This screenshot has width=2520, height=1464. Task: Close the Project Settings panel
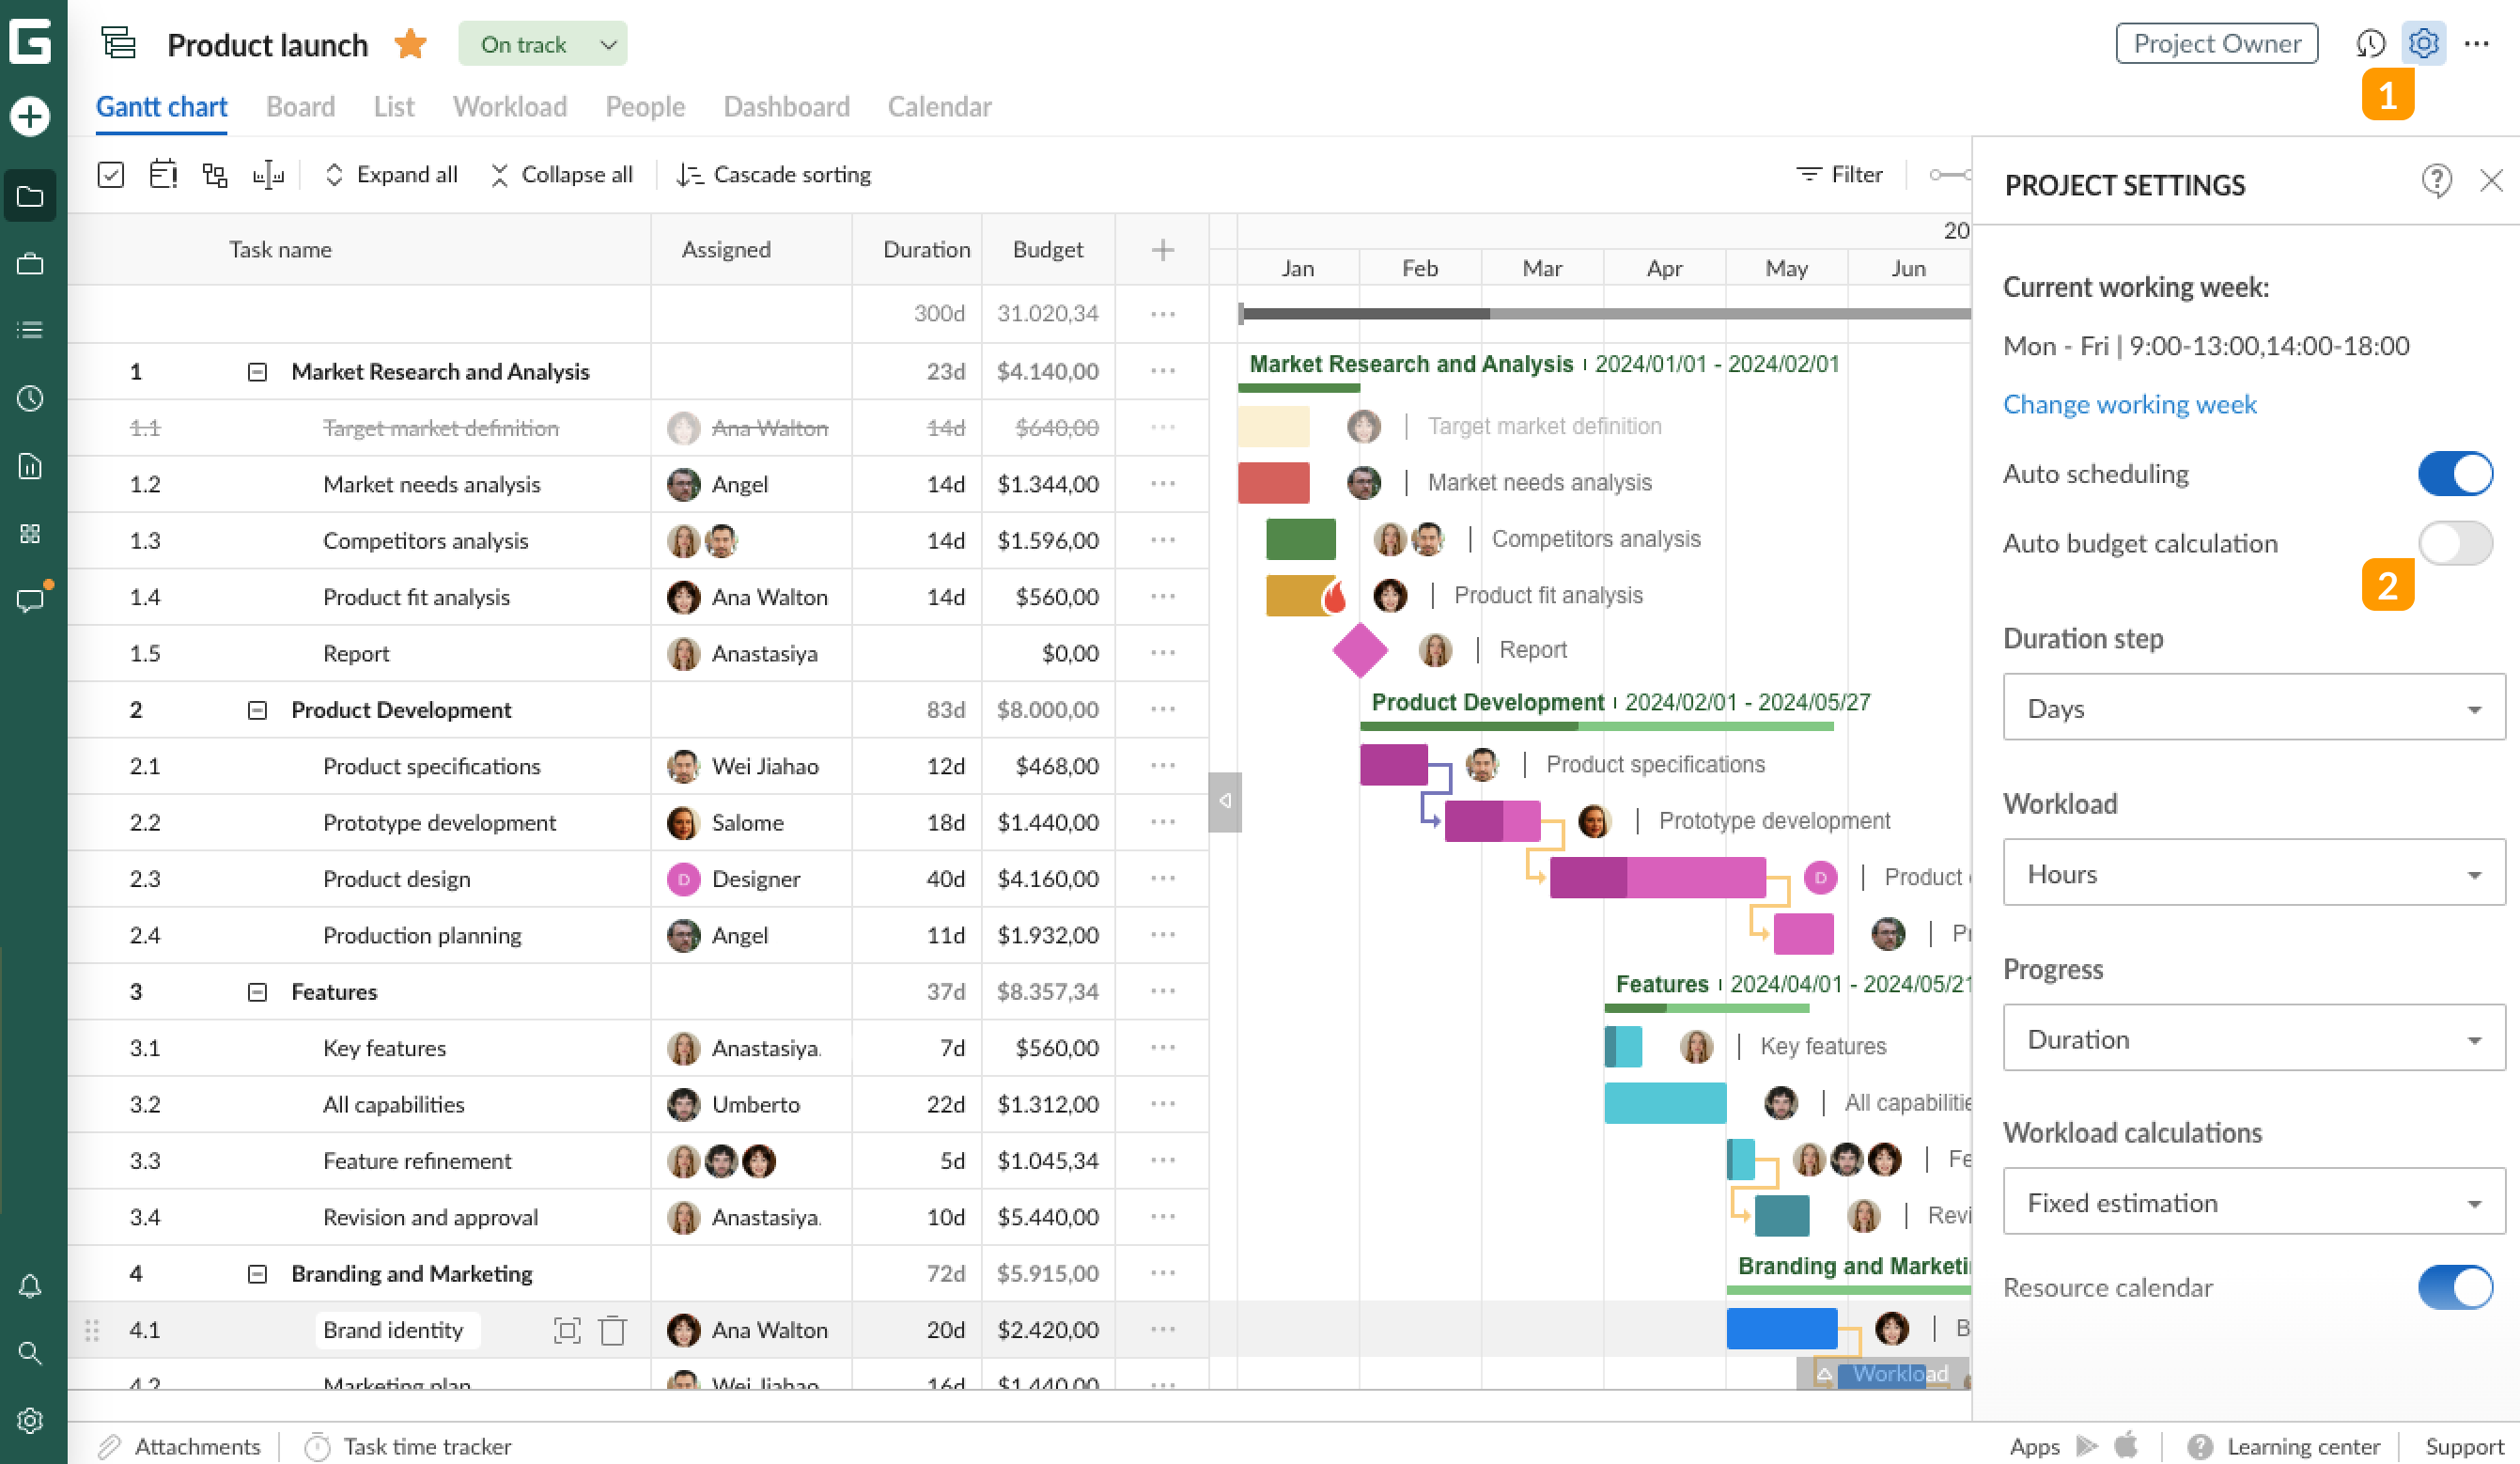pyautogui.click(x=2491, y=181)
